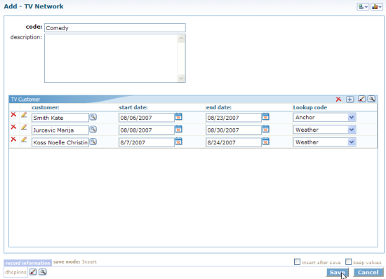386x279 pixels.
Task: Edit the Jurcevic Marija row pencil icon
Action: pyautogui.click(x=24, y=127)
